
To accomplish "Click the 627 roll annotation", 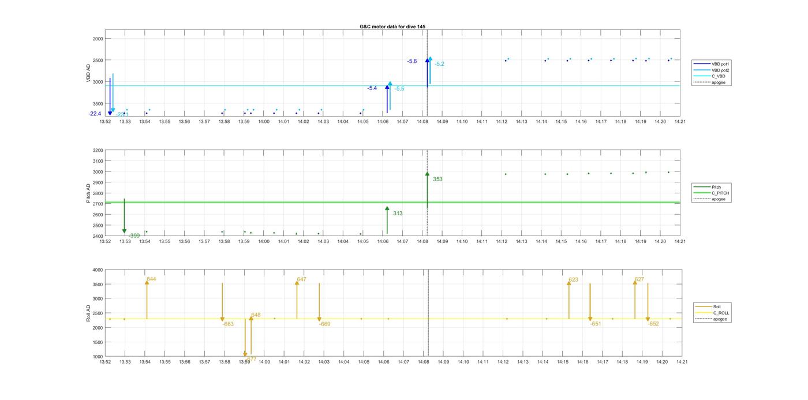I will (x=639, y=279).
